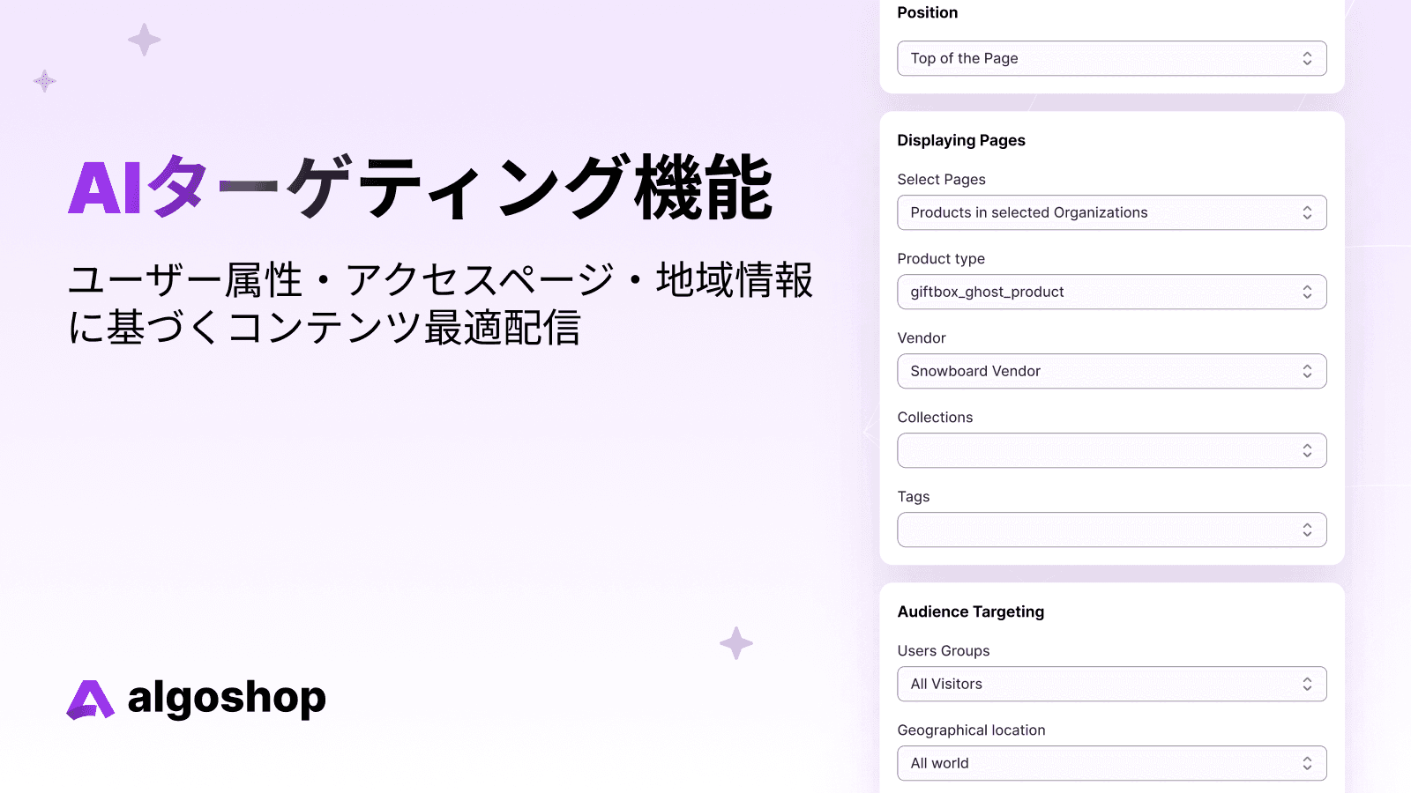Viewport: 1411px width, 793px height.
Task: Open the Users Groups dropdown All Visitors
Action: click(x=1112, y=684)
